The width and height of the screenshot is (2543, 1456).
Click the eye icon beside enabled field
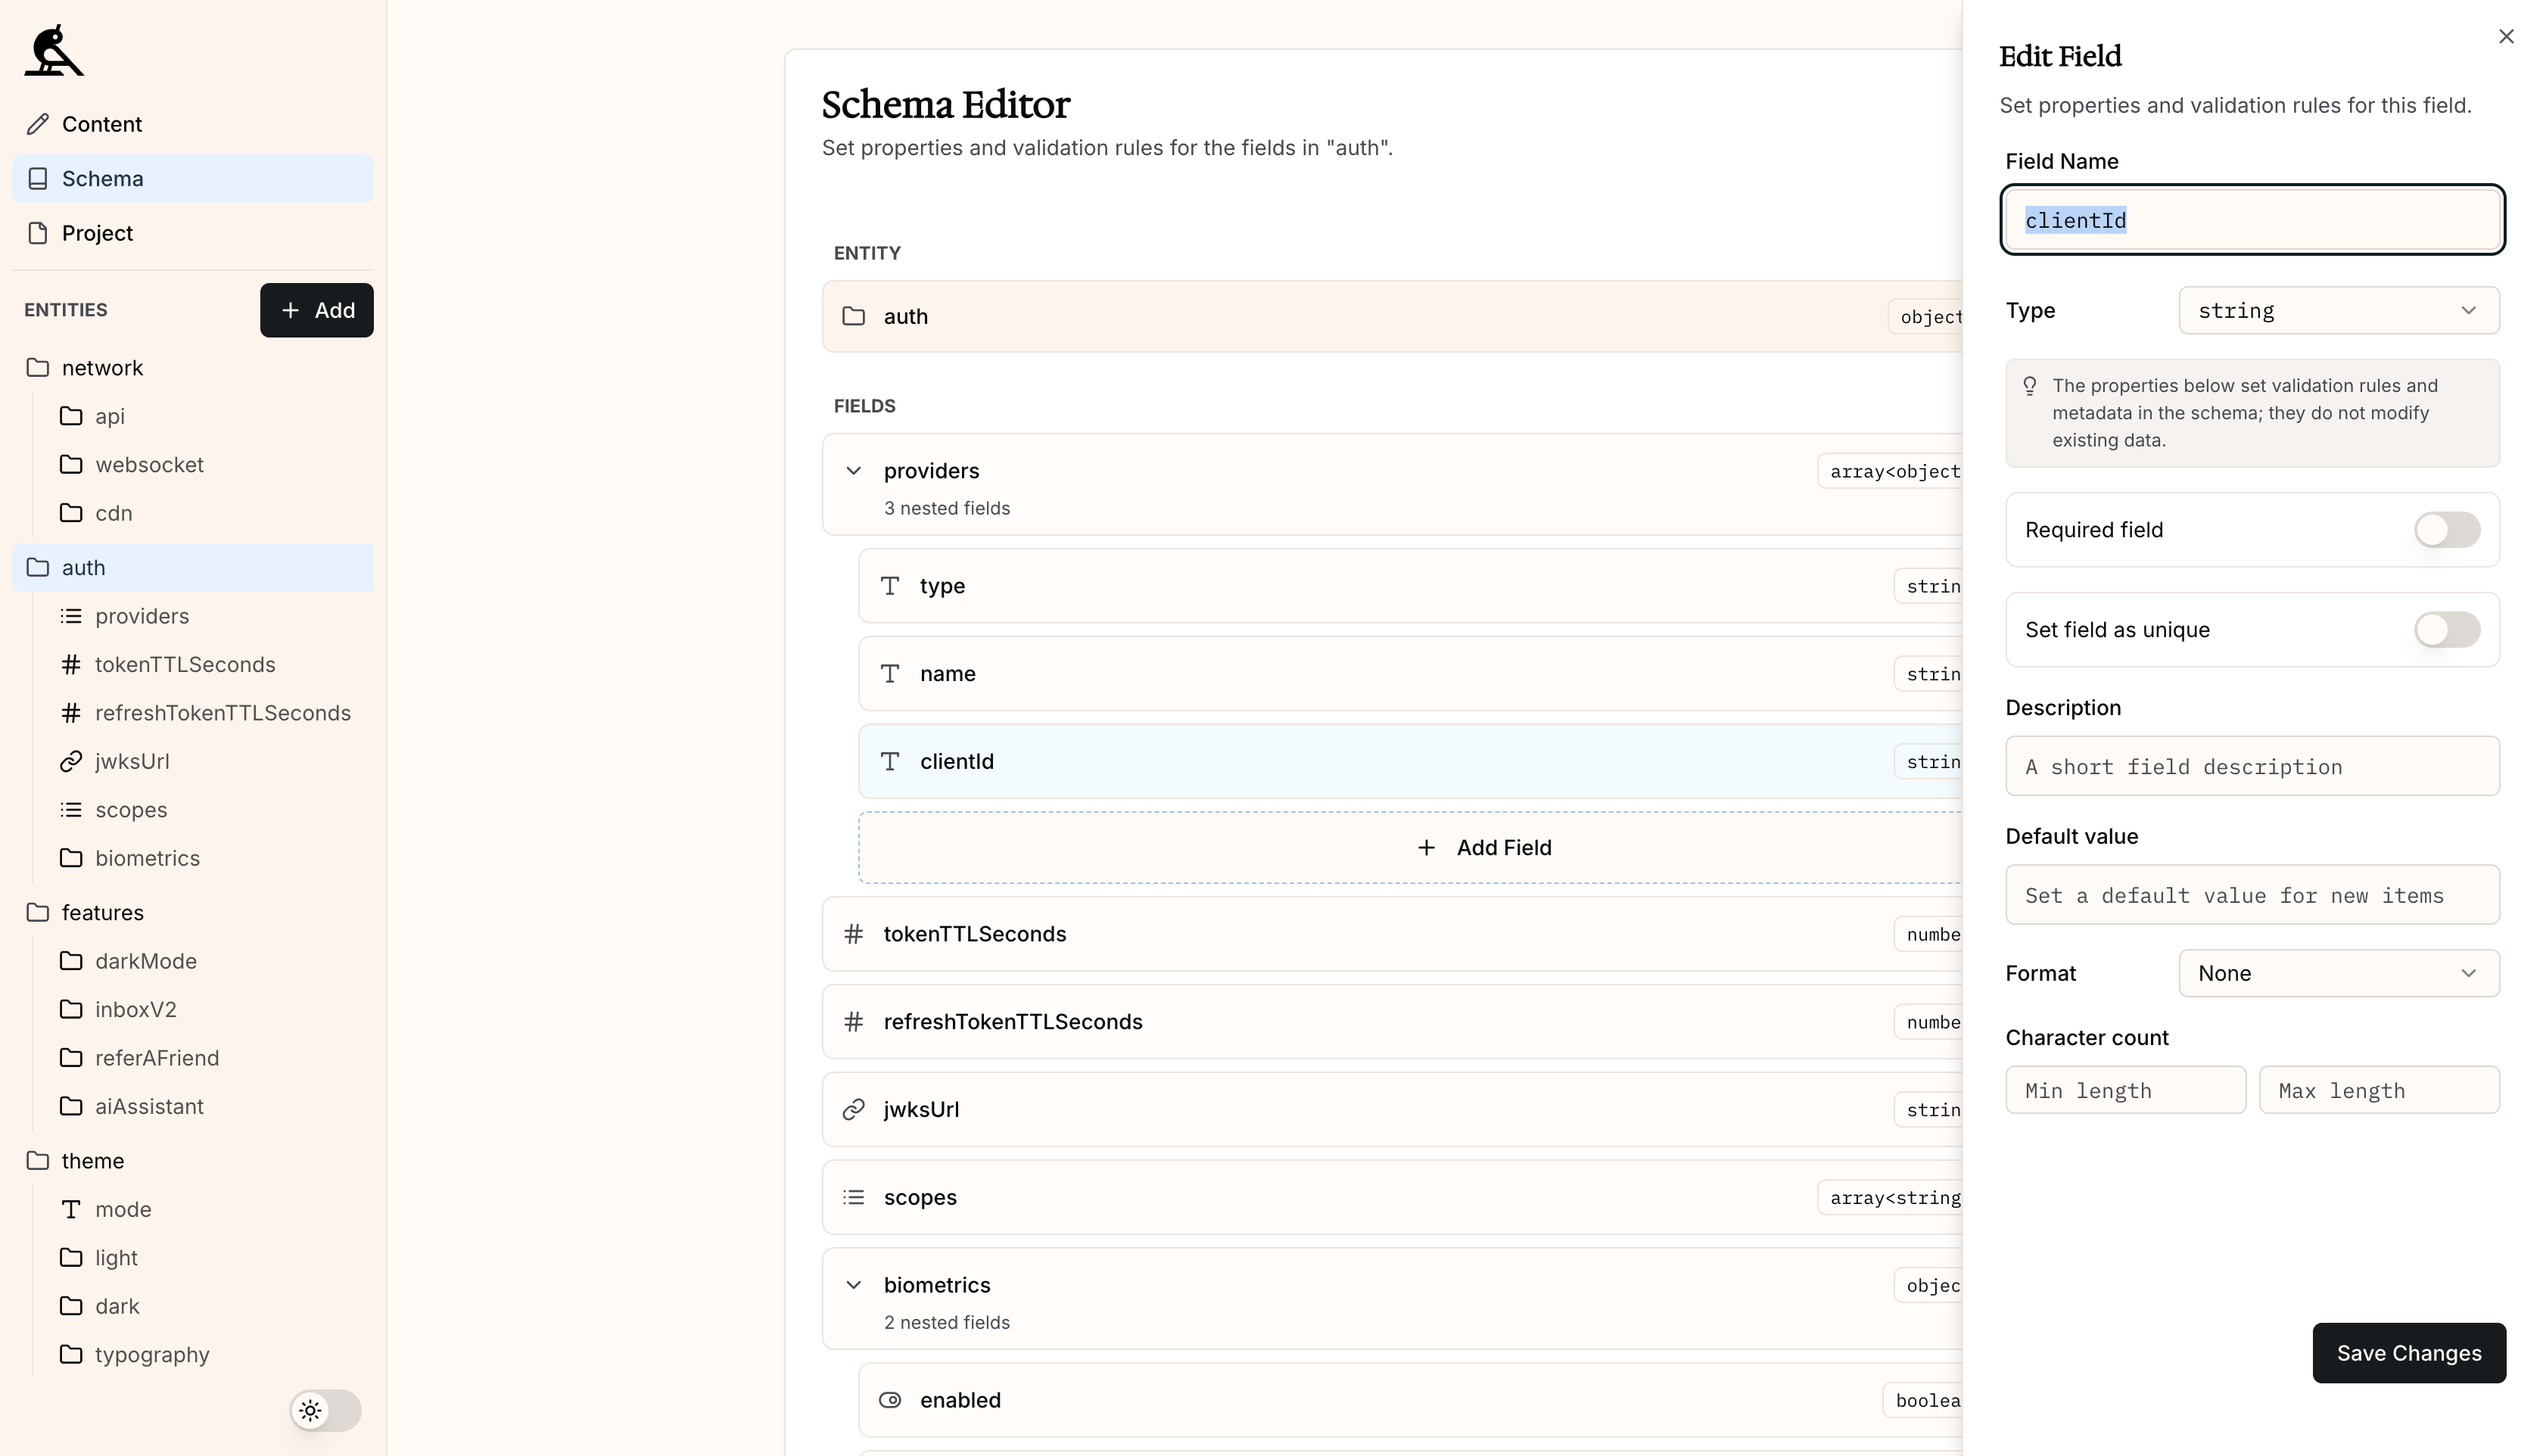coord(891,1400)
